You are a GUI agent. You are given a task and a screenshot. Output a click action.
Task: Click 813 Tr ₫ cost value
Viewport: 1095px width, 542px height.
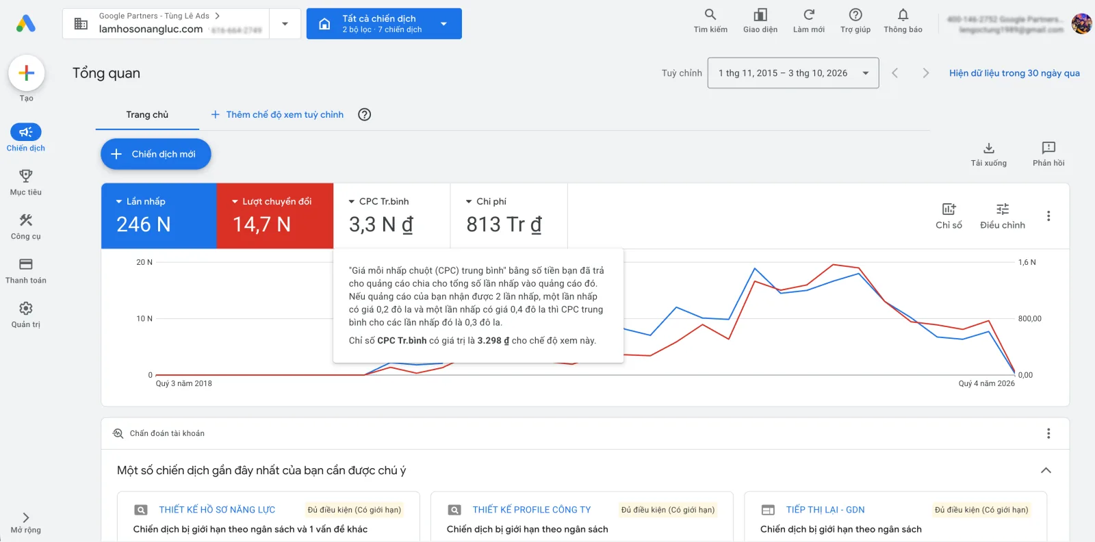click(504, 224)
